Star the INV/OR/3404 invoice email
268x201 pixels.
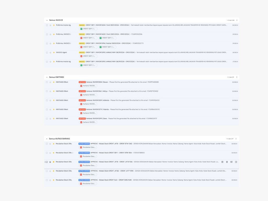(x=50, y=25)
